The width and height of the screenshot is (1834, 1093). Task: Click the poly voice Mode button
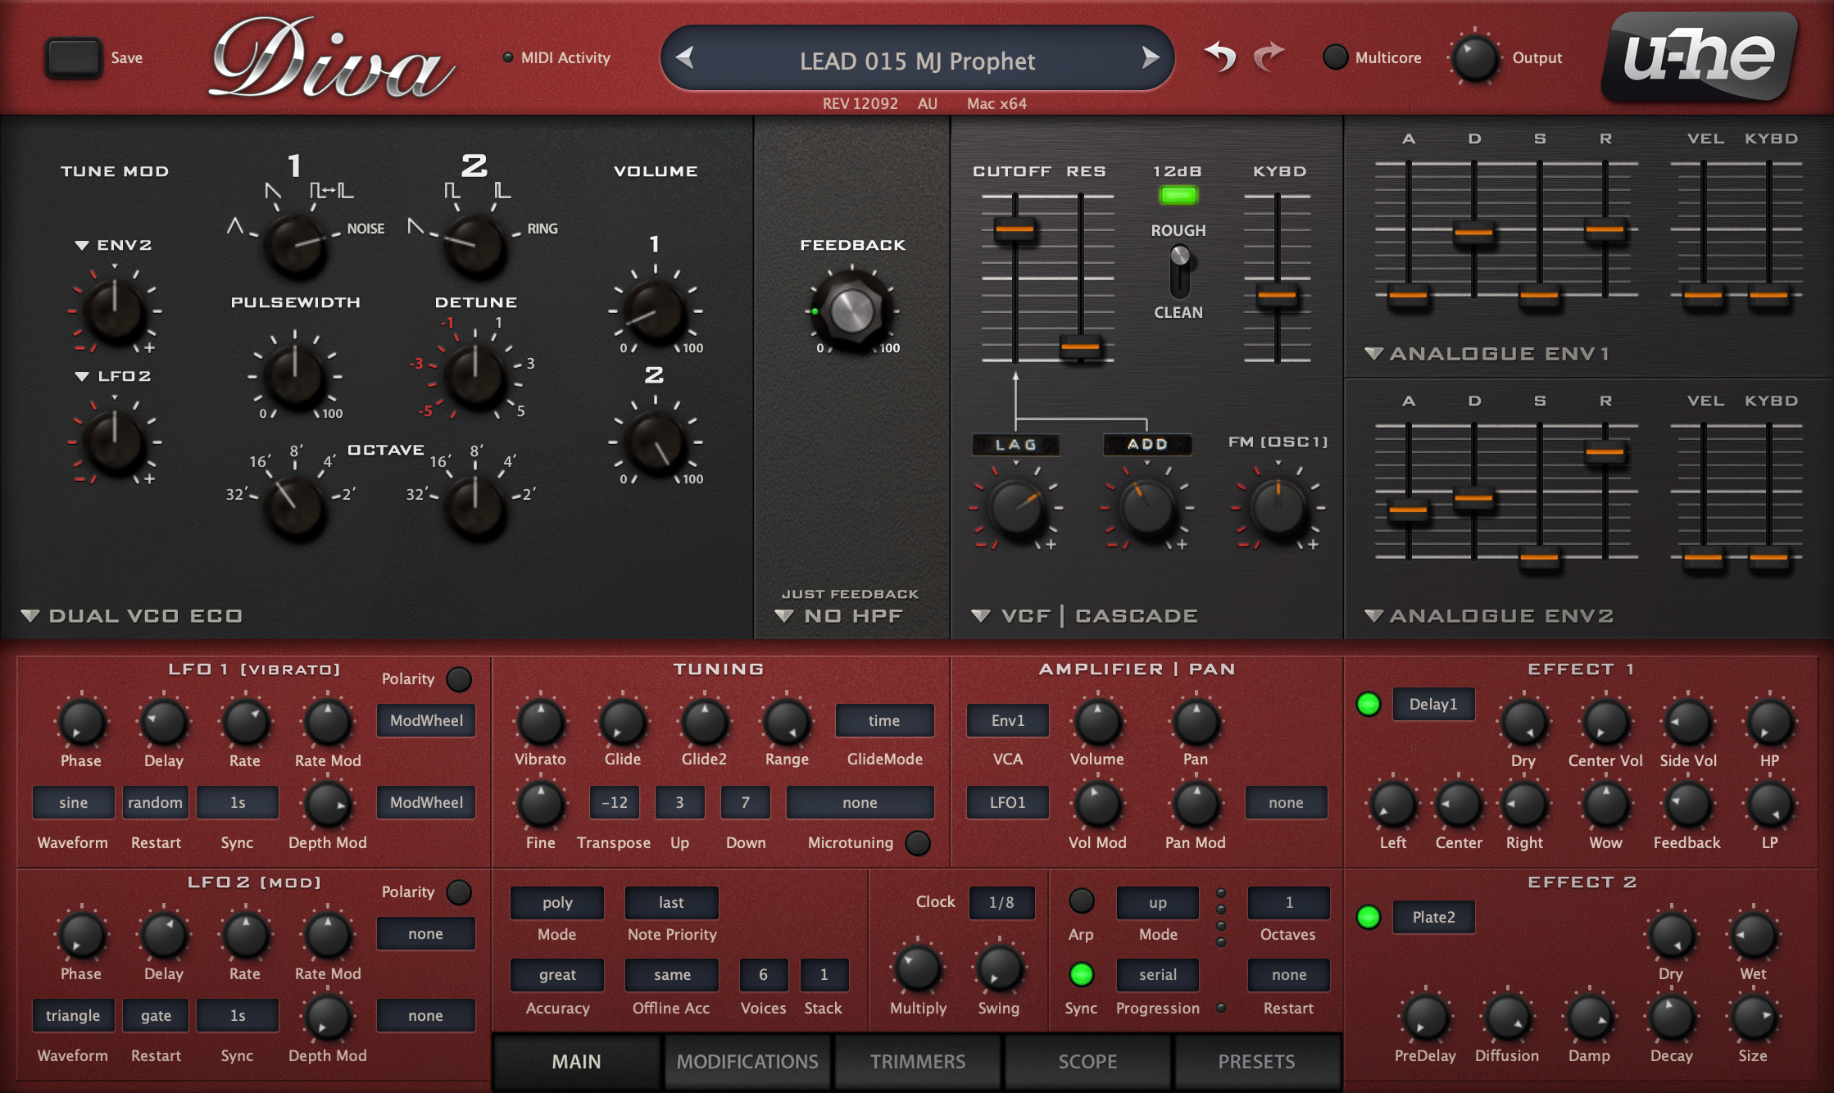click(557, 902)
